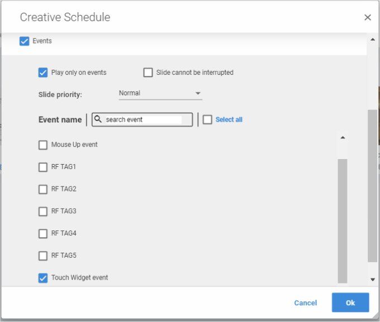This screenshot has width=380, height=322.
Task: Check RF TAG4 in event list
Action: (x=43, y=234)
